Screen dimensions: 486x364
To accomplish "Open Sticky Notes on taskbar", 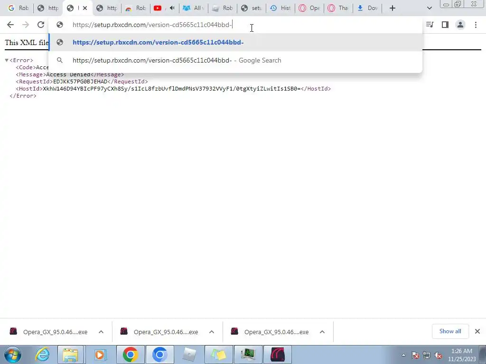I will (218, 355).
